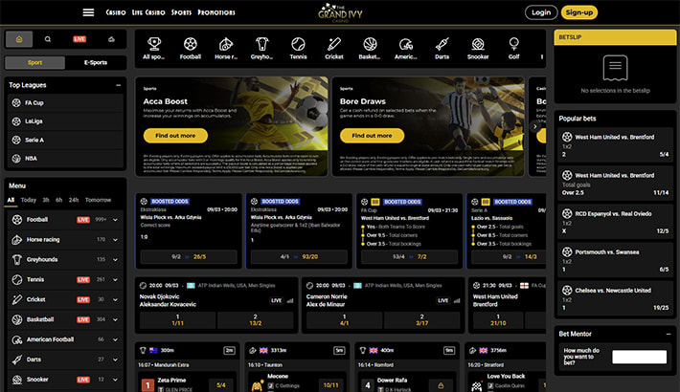Image resolution: width=680 pixels, height=392 pixels.
Task: Collapse the Bet Mentor panel
Action: pos(669,334)
